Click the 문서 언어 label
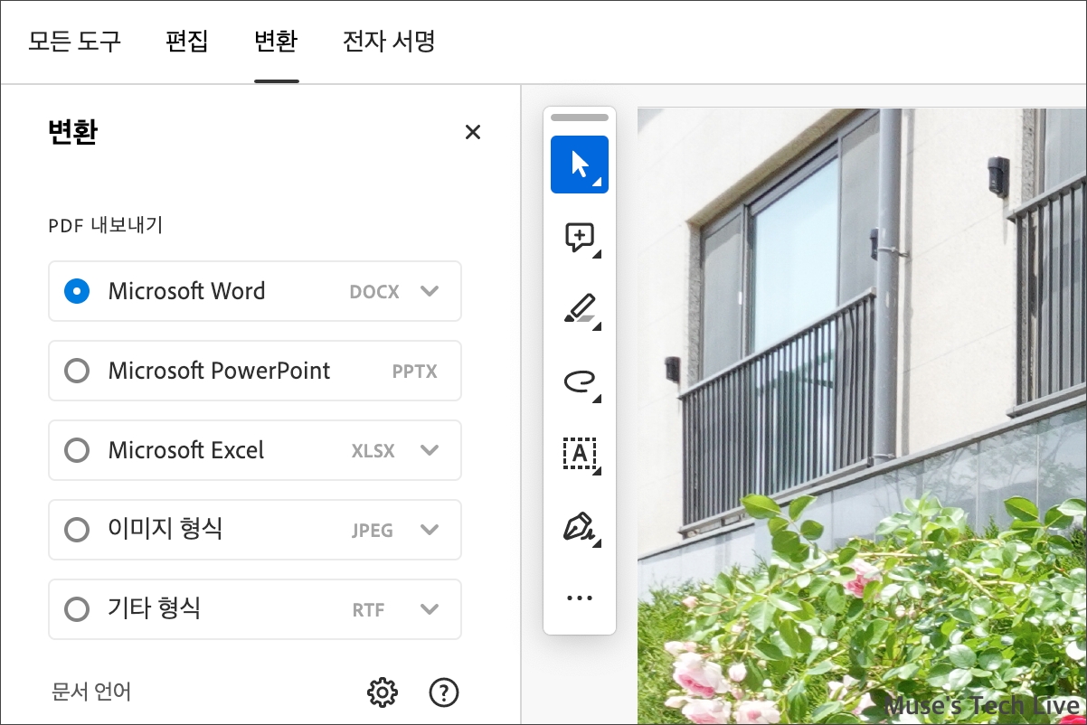Image resolution: width=1087 pixels, height=725 pixels. (91, 692)
